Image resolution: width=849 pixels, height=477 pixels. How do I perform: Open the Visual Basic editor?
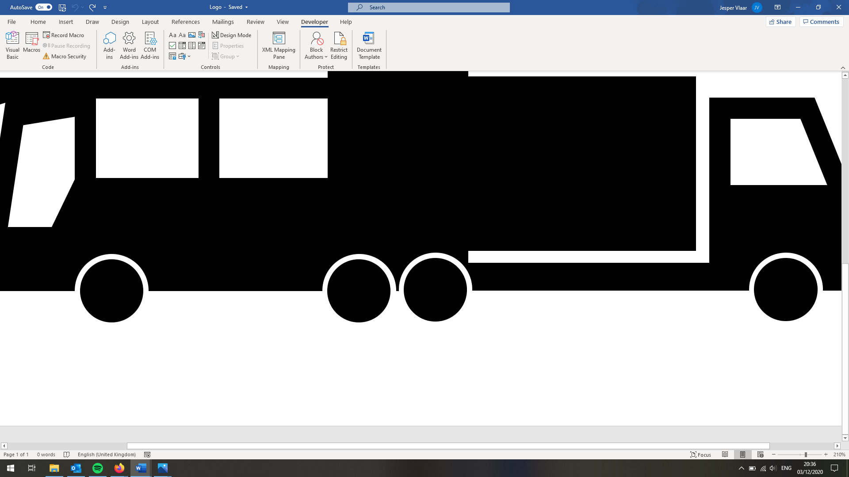pyautogui.click(x=12, y=45)
